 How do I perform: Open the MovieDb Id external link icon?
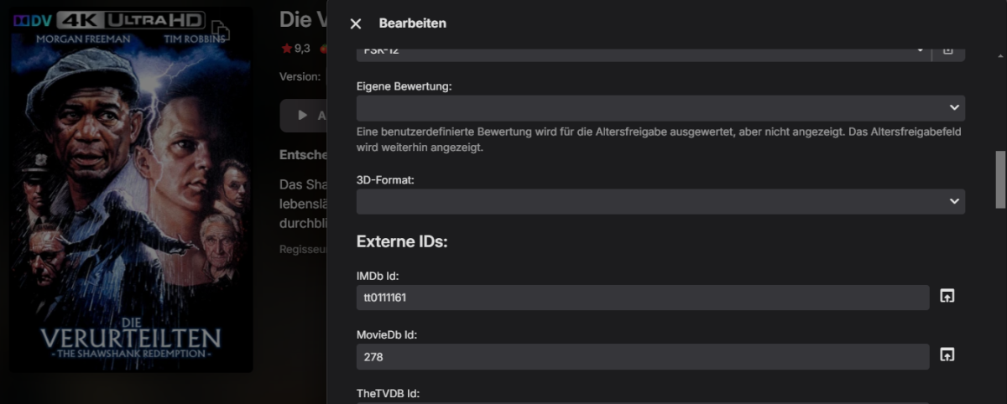point(947,355)
